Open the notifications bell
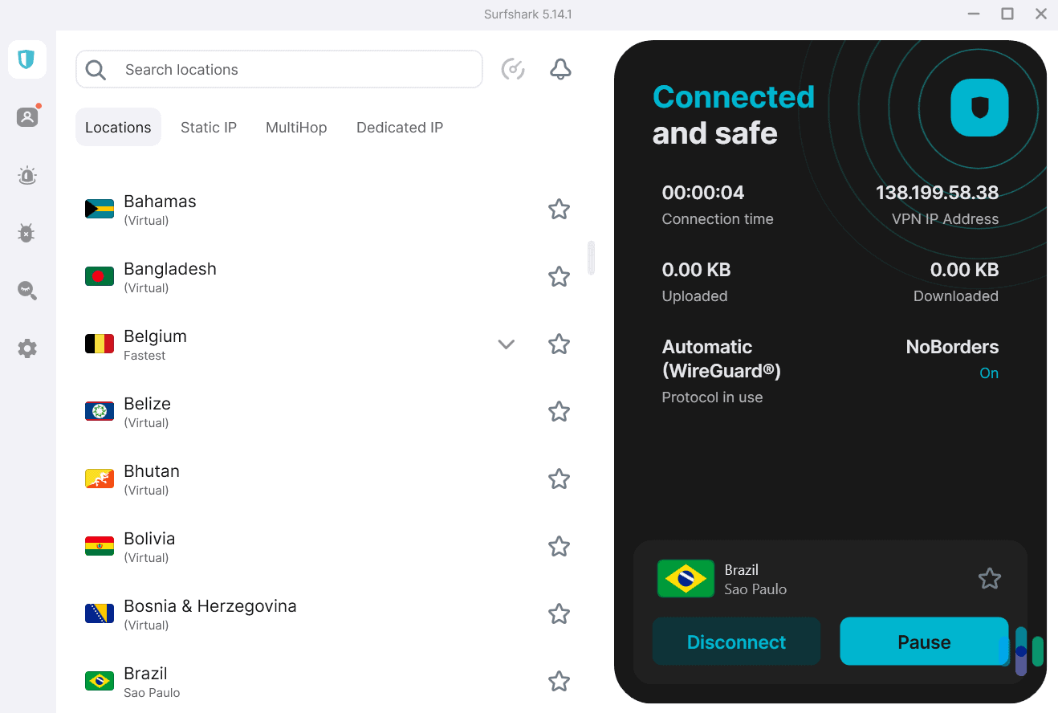The width and height of the screenshot is (1058, 713). pos(560,69)
